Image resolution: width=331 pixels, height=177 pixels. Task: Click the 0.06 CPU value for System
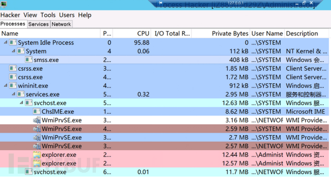click(143, 51)
